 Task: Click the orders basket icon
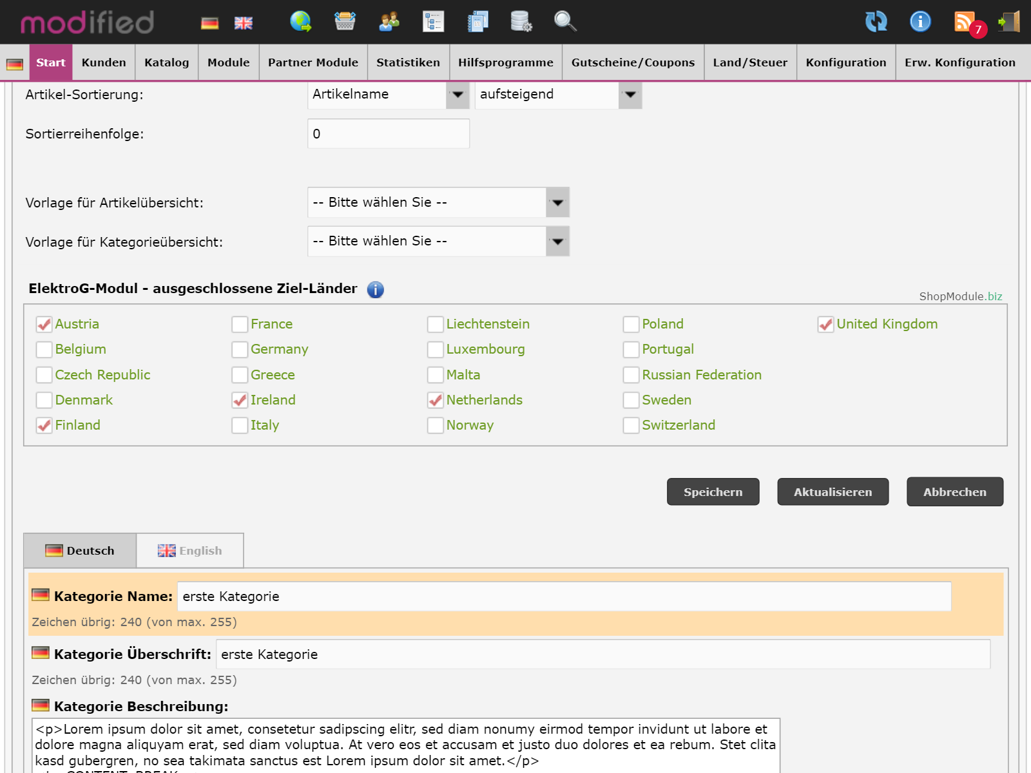coord(345,22)
